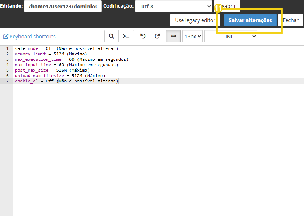Toggle line wrap with the double-arrow icon

point(173,36)
